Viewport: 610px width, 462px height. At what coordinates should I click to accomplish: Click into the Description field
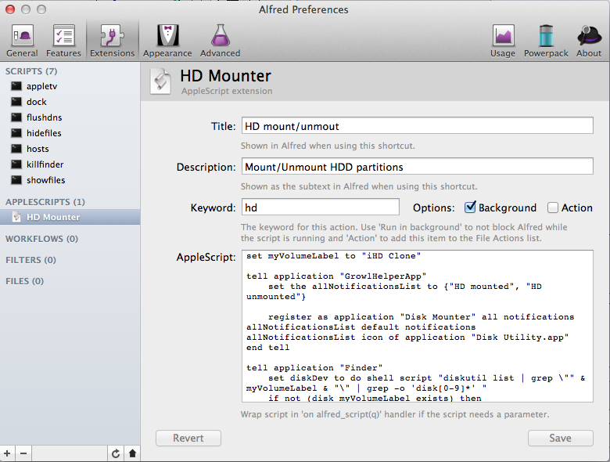tap(417, 167)
